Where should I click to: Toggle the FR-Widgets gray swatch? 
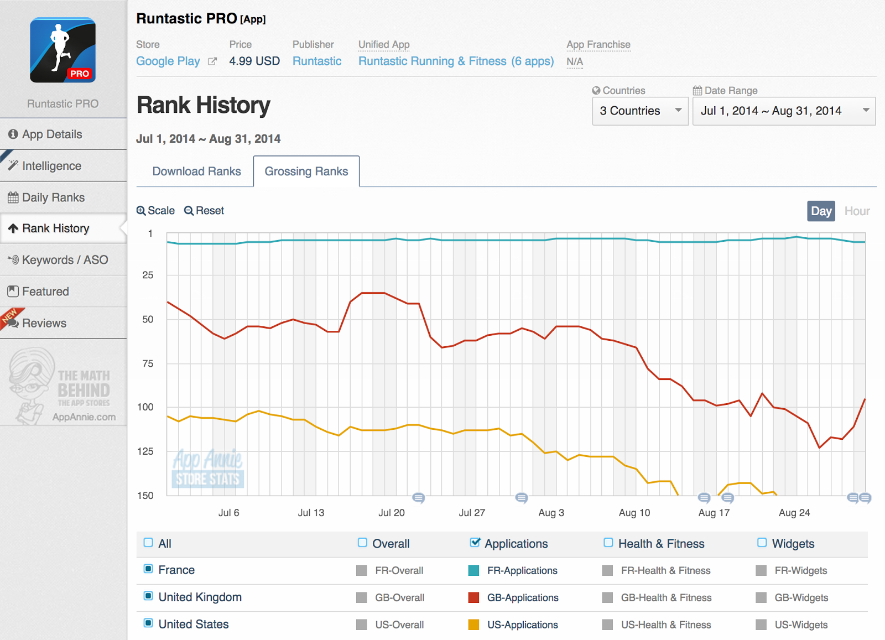pos(761,570)
